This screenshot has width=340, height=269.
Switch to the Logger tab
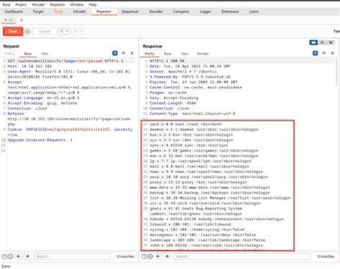tap(205, 11)
